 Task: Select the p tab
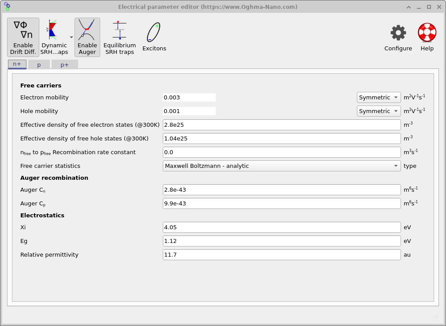39,64
